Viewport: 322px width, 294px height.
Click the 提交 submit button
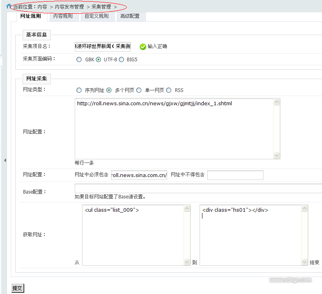pyautogui.click(x=17, y=288)
